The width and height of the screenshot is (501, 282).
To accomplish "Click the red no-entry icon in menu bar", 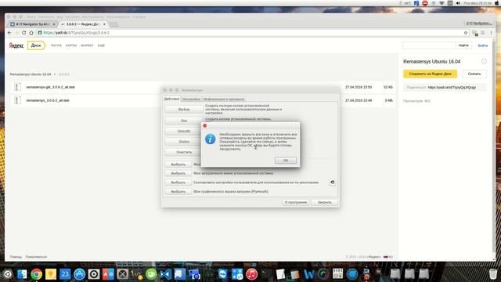I will (424, 3).
